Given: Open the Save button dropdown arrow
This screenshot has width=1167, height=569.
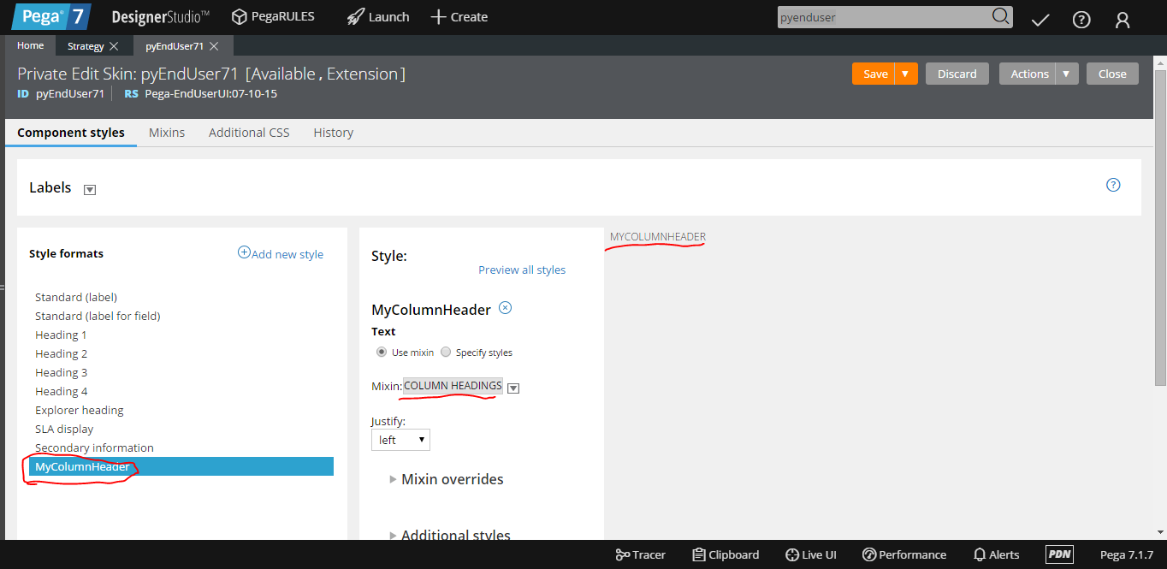Looking at the screenshot, I should pos(906,74).
